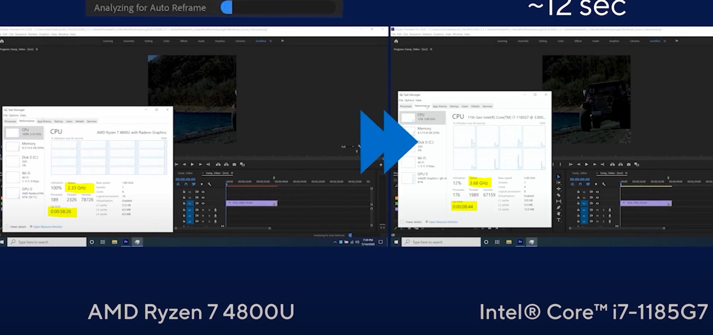Open Program monitor panel menu in left Premiere
The width and height of the screenshot is (713, 335).
pos(37,49)
